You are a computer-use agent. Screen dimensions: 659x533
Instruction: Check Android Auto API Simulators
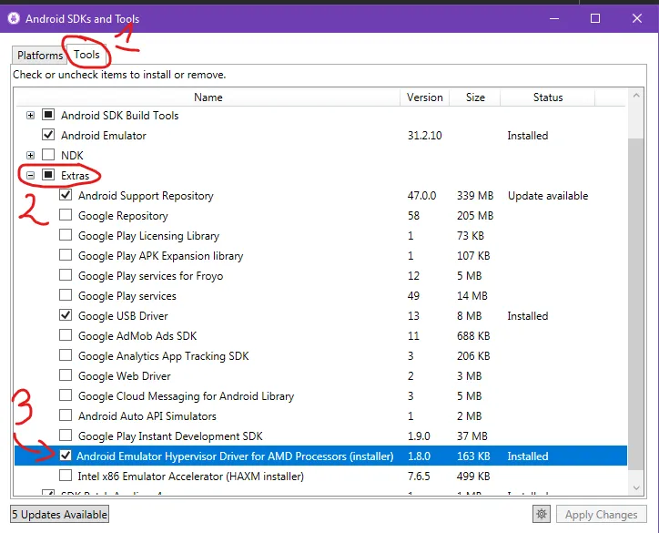tap(66, 415)
